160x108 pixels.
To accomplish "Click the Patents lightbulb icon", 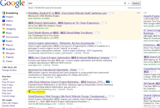I will point(3,57).
